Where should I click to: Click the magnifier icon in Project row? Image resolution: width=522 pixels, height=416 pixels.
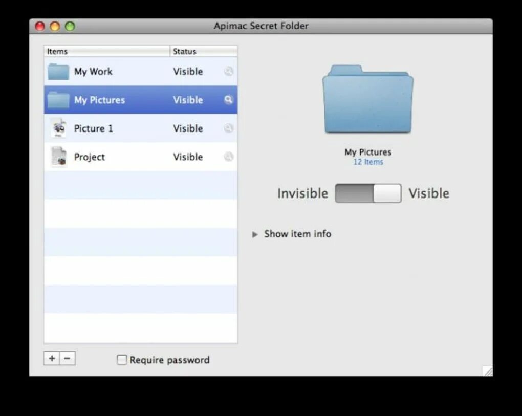pos(228,157)
